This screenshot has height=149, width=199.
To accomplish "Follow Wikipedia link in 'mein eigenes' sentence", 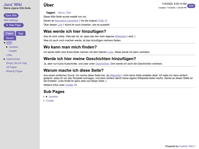I will (120, 36).
